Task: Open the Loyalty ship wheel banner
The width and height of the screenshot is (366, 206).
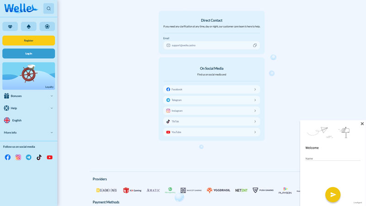Action: point(28,76)
